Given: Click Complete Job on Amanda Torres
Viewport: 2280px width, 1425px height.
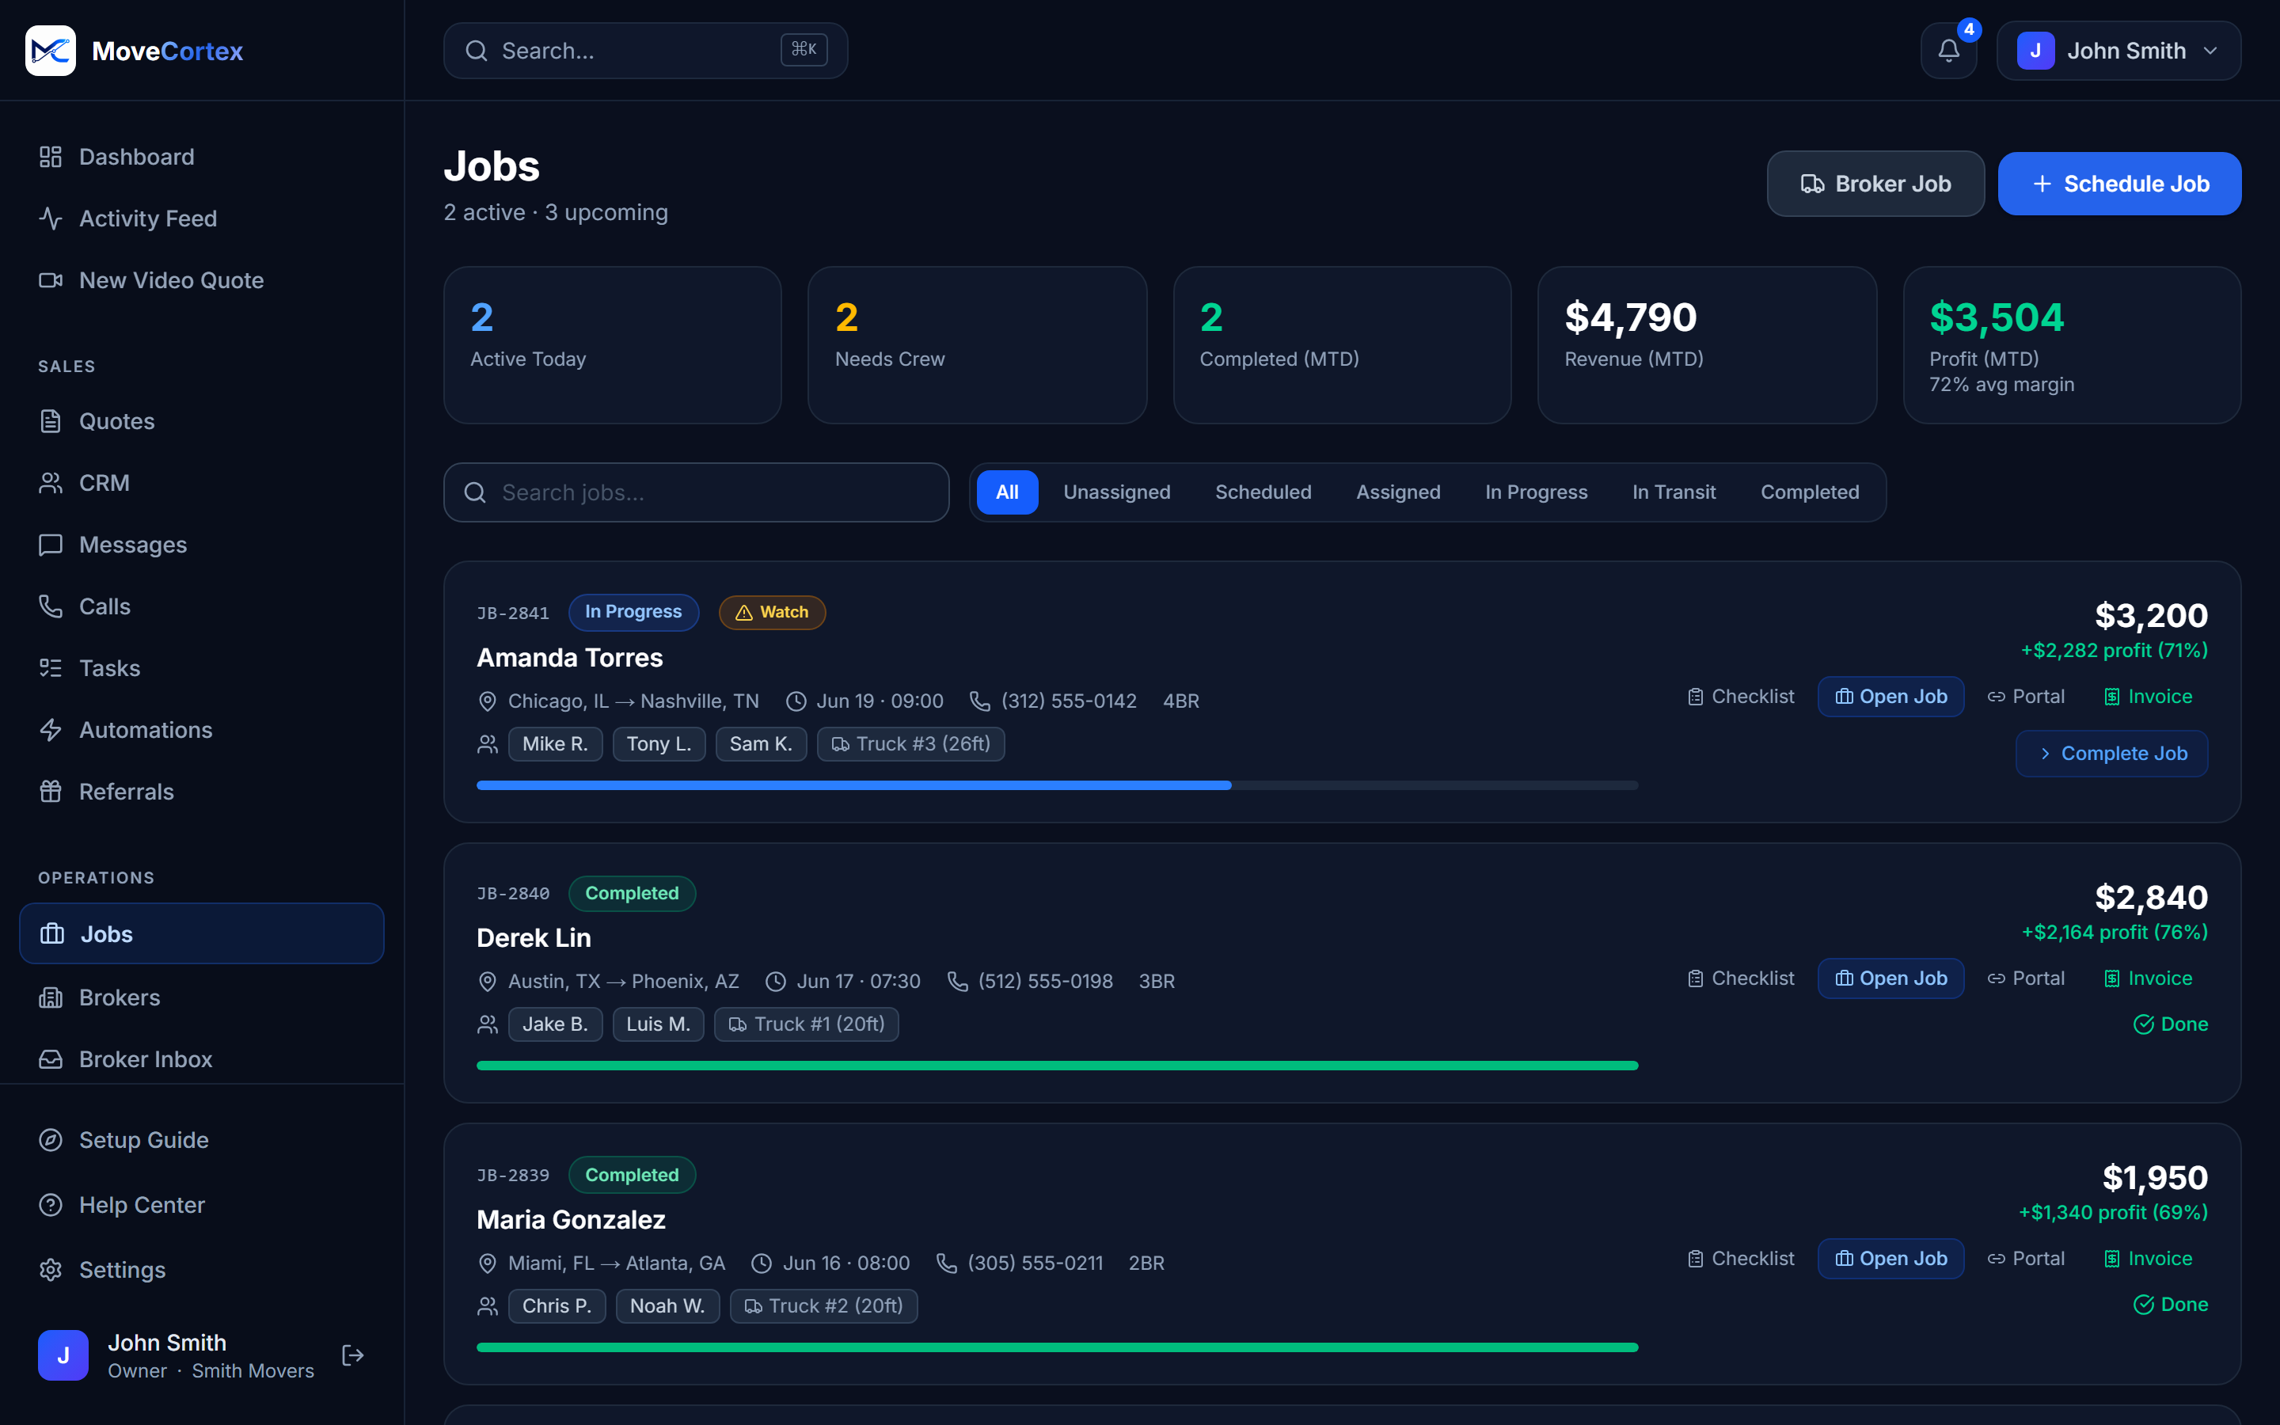Looking at the screenshot, I should 2111,754.
